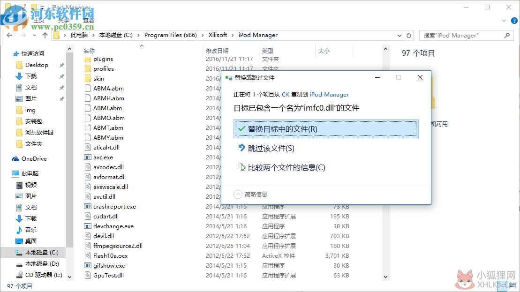The image size is (520, 292).
Task: Open the iPod Manager destination link
Action: coord(329,95)
